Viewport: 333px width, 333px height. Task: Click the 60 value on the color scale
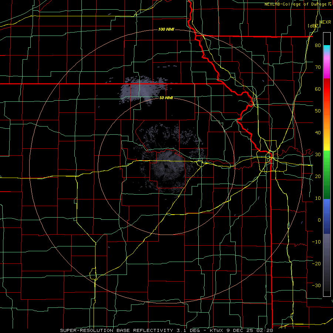tap(318, 89)
